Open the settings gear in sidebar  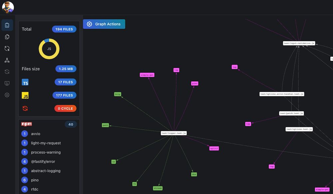pos(7,95)
